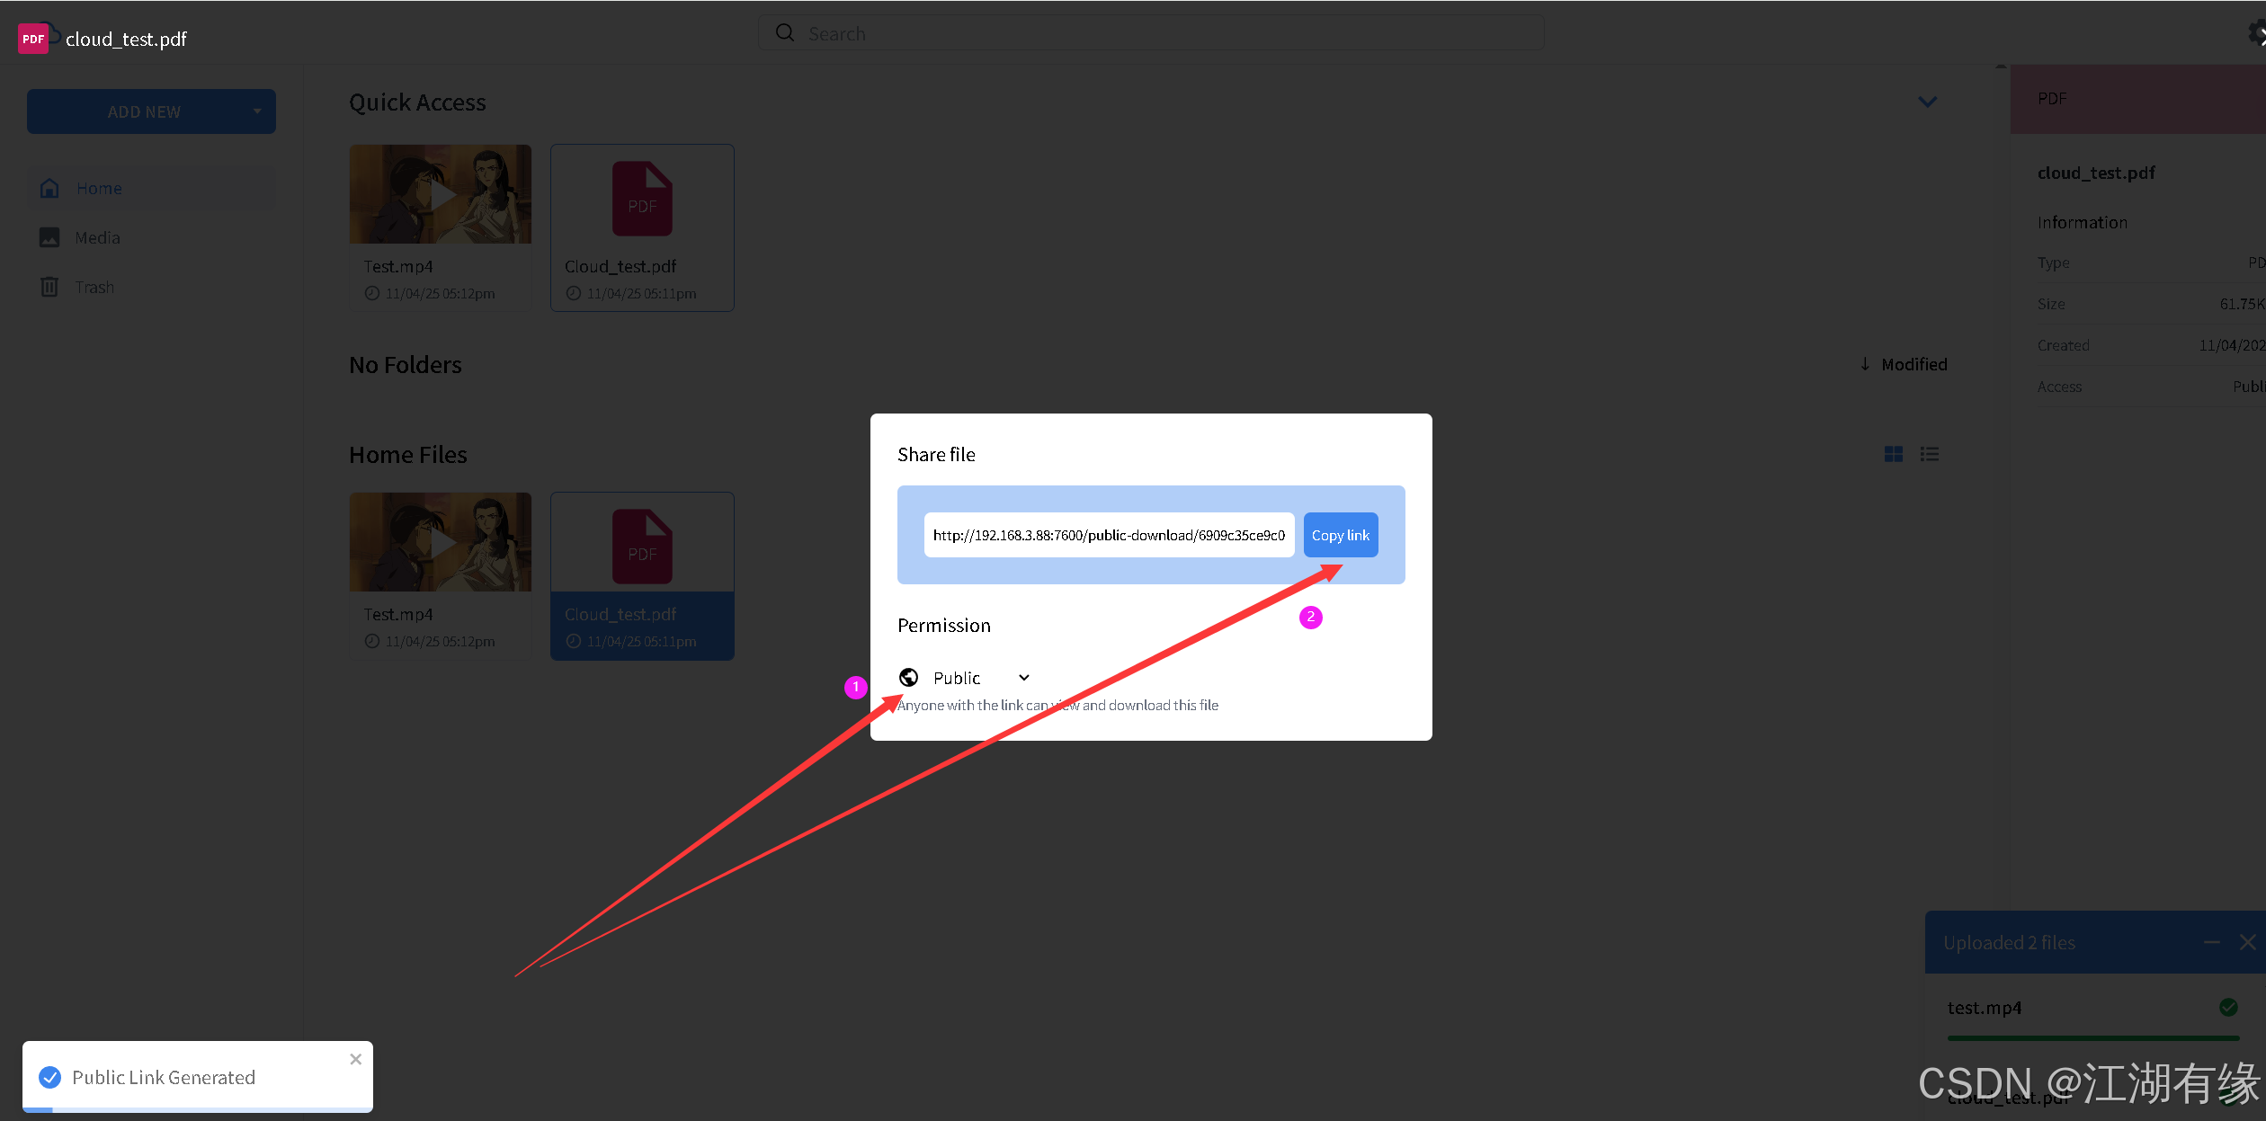The image size is (2266, 1121).
Task: Select Cloud_test.pdf icon in Home Files
Action: 642,546
